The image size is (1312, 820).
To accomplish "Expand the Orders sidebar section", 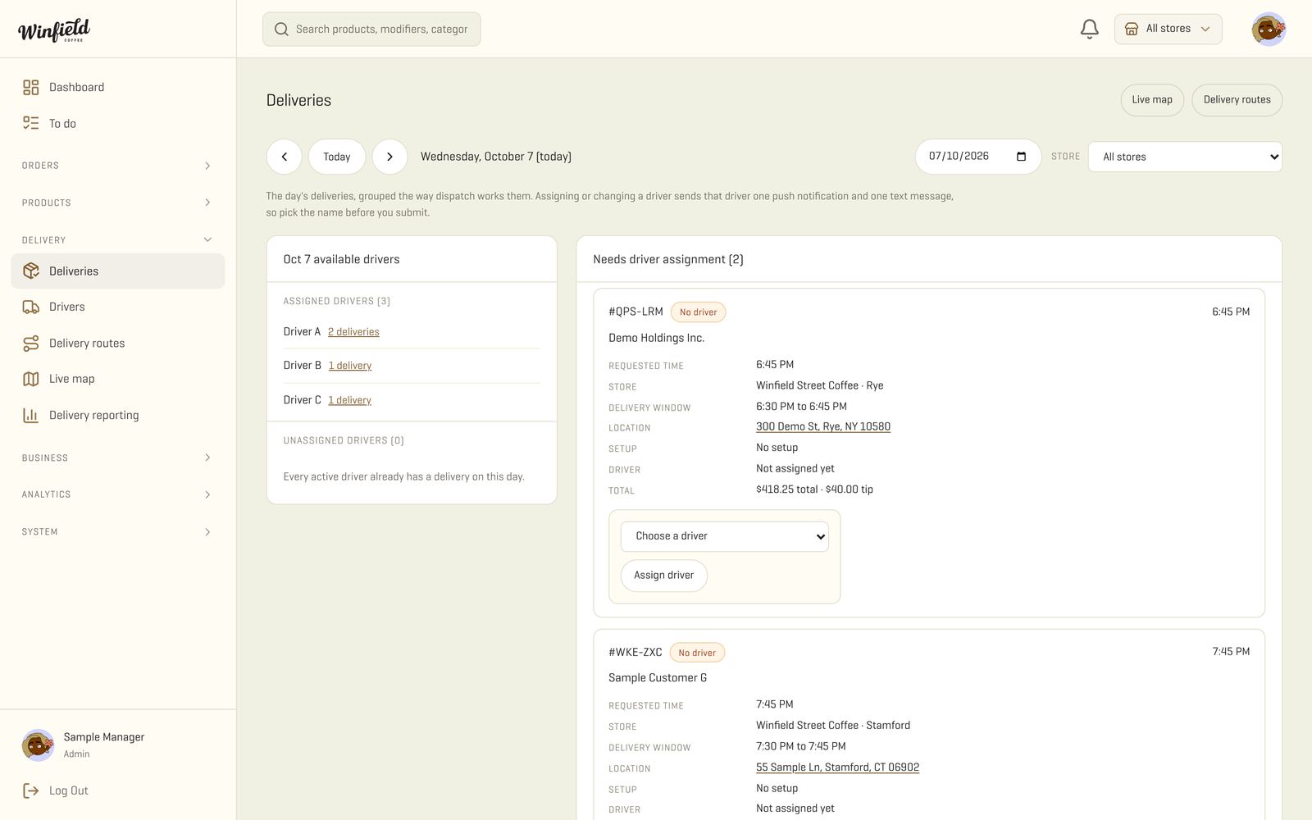I will tap(118, 166).
